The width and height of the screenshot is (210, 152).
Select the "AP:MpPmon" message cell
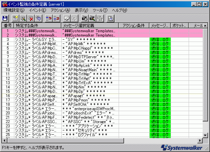(90, 100)
